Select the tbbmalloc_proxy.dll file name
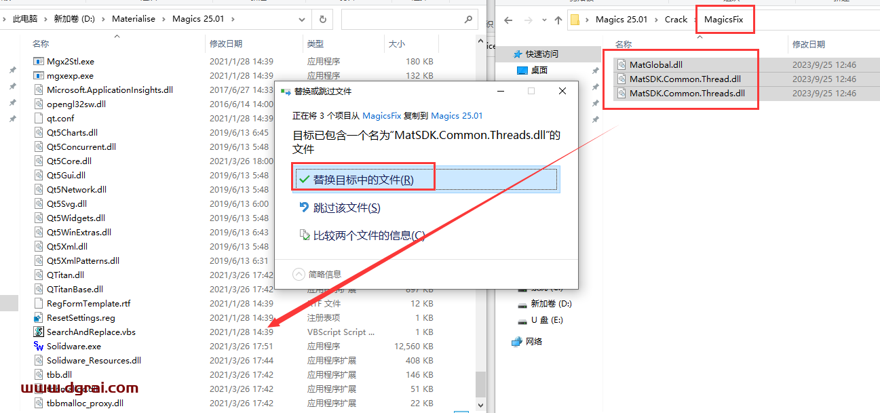Screen dimensions: 880x413 85,404
